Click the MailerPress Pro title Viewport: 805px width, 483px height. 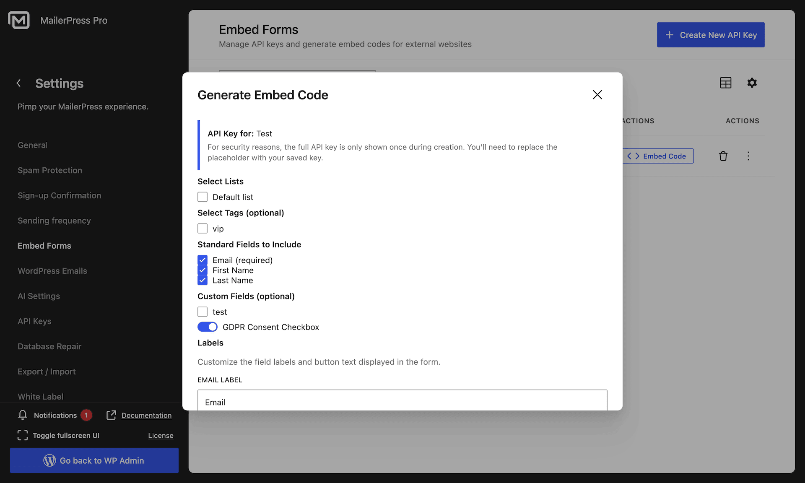coord(74,20)
